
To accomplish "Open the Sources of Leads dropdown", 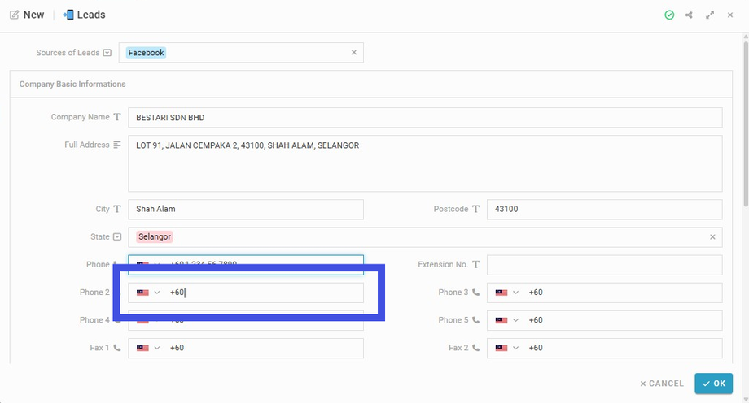I will 107,53.
